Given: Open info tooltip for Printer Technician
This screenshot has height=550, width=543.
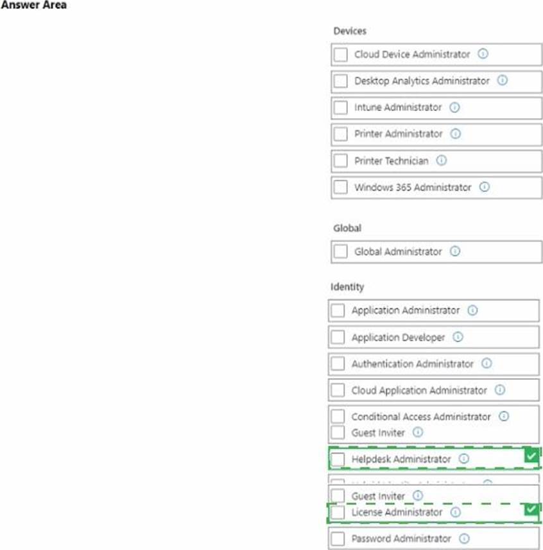Looking at the screenshot, I should point(442,160).
